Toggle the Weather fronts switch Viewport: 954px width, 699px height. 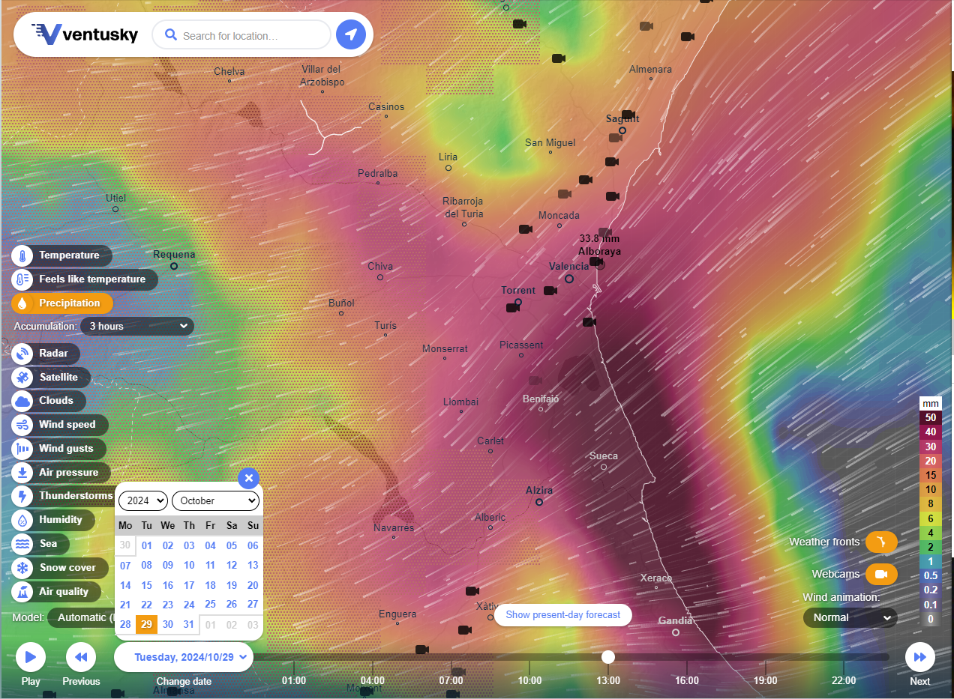(x=881, y=542)
